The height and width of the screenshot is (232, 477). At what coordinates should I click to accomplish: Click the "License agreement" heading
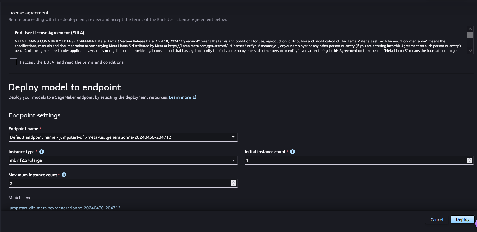coord(29,13)
